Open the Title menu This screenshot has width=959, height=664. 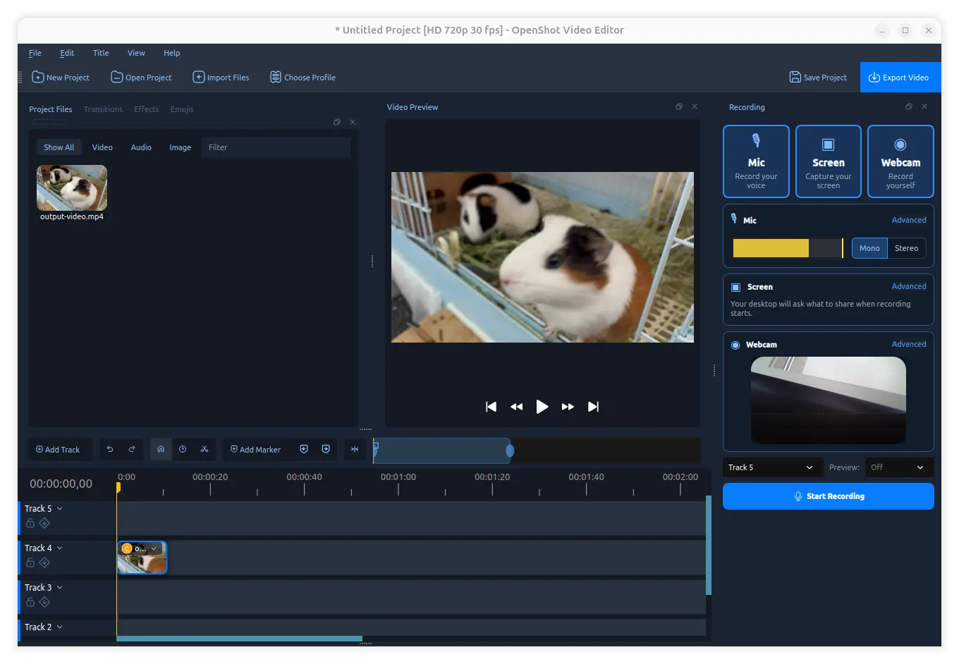101,53
